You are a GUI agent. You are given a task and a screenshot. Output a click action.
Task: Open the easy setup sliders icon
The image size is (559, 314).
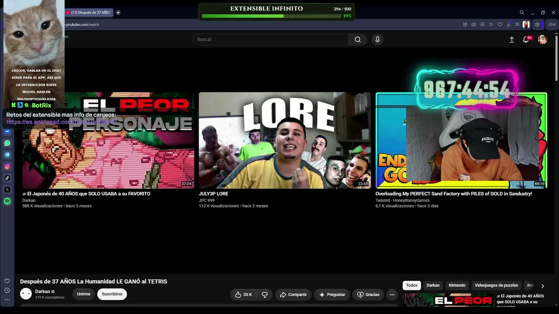point(517,24)
